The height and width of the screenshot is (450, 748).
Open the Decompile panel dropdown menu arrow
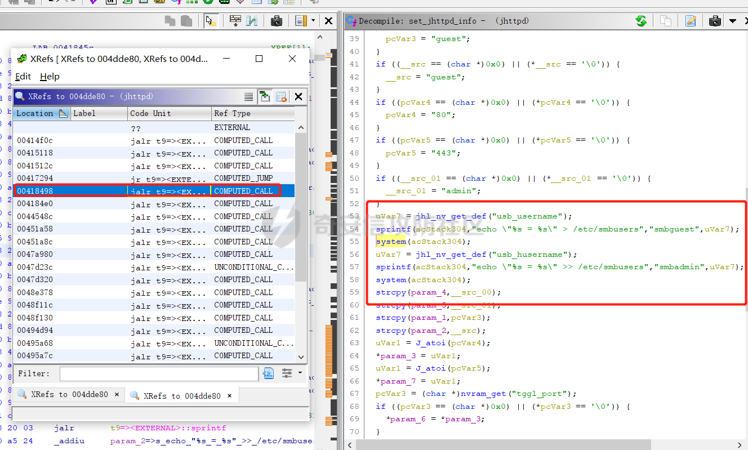pyautogui.click(x=733, y=21)
